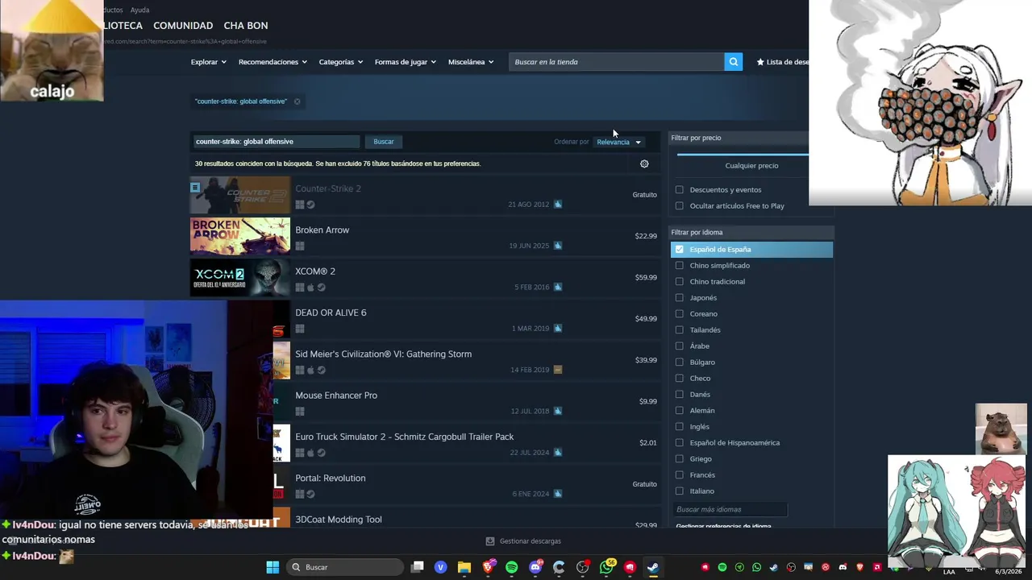Remove the counter-strike: global offensive search tag
Image resolution: width=1032 pixels, height=580 pixels.
(297, 101)
